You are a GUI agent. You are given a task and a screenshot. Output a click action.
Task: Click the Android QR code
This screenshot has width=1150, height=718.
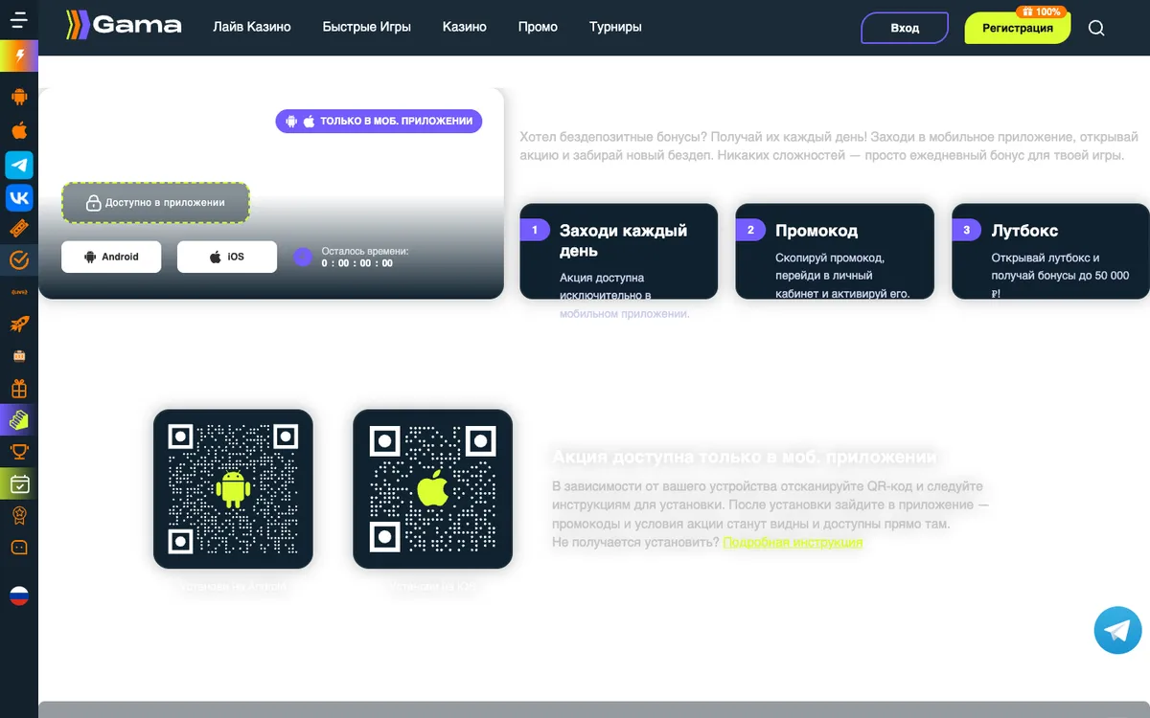233,489
